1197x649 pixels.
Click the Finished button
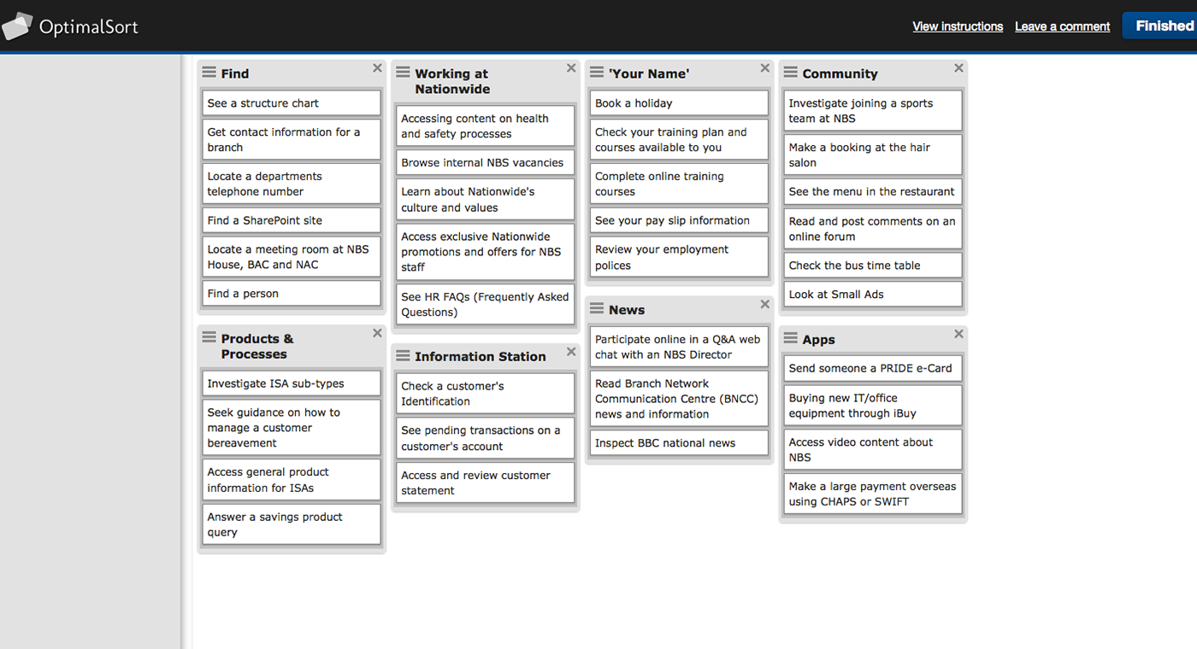point(1161,26)
